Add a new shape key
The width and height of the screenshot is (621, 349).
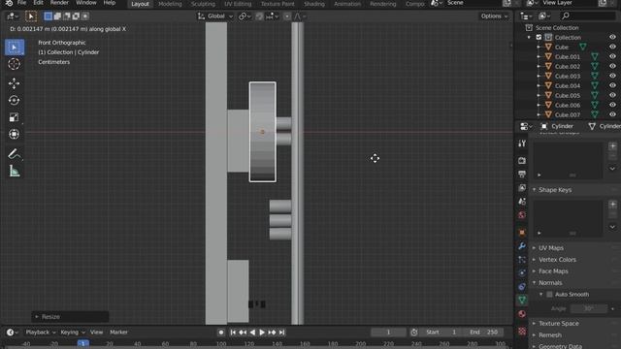(612, 205)
